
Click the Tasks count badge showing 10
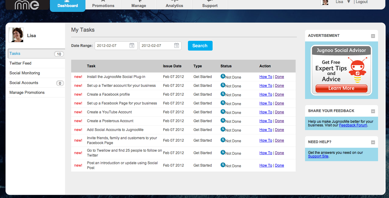[59, 54]
